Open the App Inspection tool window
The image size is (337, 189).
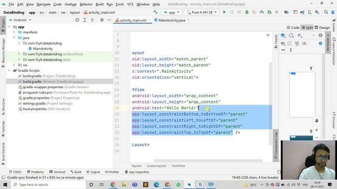pyautogui.click(x=137, y=172)
